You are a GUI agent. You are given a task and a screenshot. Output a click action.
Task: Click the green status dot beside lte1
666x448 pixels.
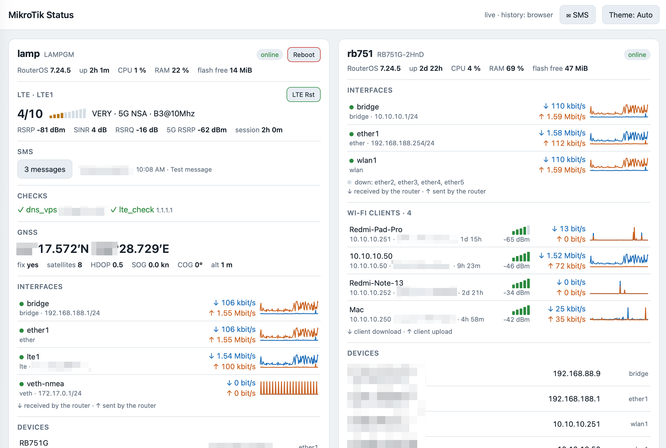(21, 357)
